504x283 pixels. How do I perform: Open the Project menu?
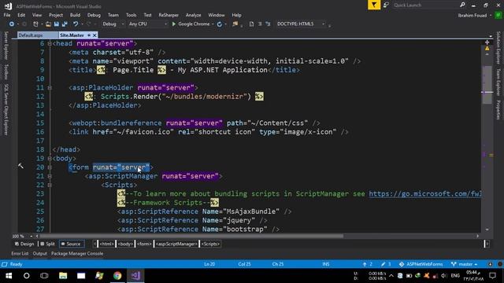click(56, 15)
